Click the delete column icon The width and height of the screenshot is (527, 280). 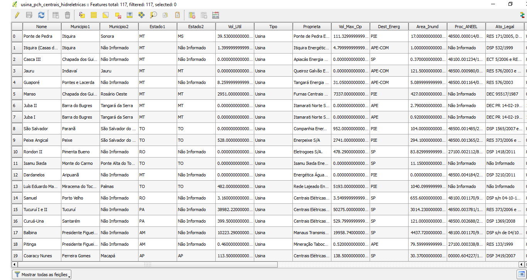coord(192,15)
